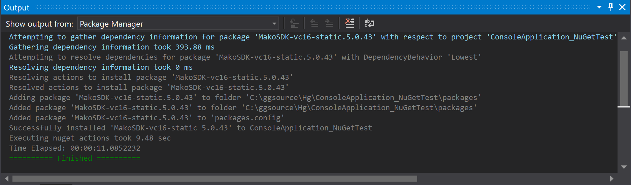Click the 'Successfully installed' output line

point(190,128)
